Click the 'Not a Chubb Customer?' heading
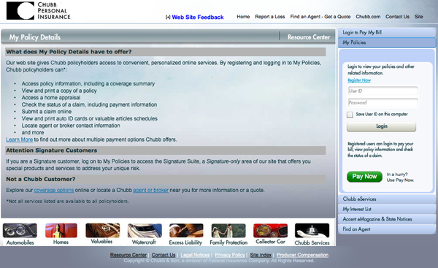 pyautogui.click(x=41, y=179)
